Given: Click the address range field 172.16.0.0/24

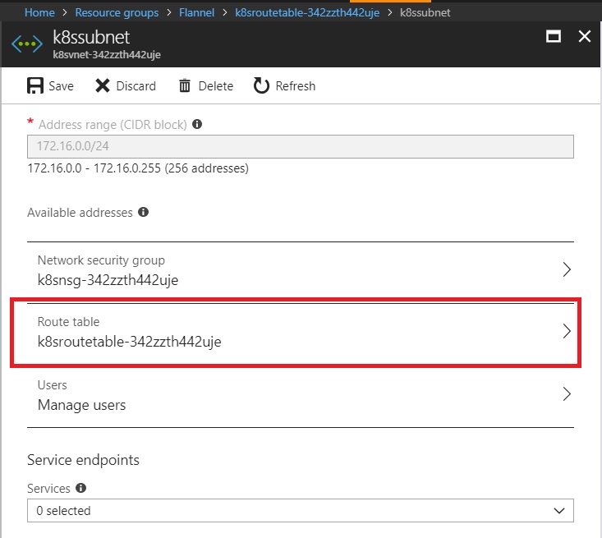Looking at the screenshot, I should tap(301, 146).
